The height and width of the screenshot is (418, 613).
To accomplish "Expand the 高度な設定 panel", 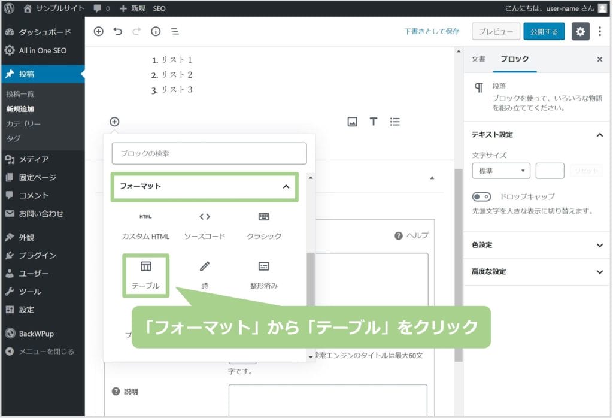I will tap(600, 272).
